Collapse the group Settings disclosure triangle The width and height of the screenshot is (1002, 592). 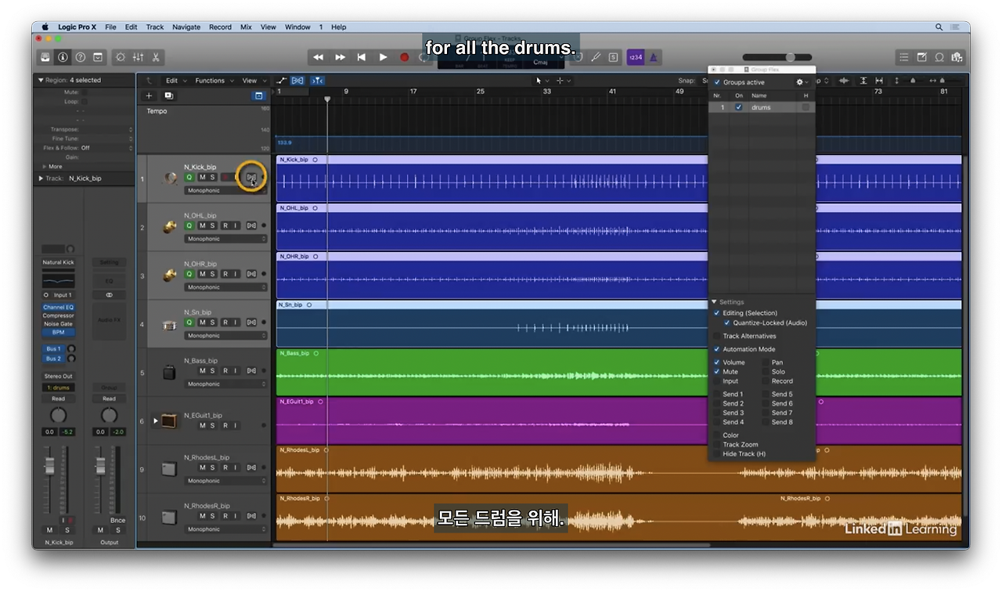tap(714, 302)
